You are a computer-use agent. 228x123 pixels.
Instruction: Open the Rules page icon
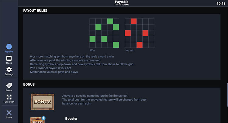pos(9,58)
